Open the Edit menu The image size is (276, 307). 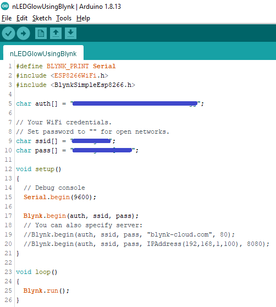pyautogui.click(x=21, y=18)
